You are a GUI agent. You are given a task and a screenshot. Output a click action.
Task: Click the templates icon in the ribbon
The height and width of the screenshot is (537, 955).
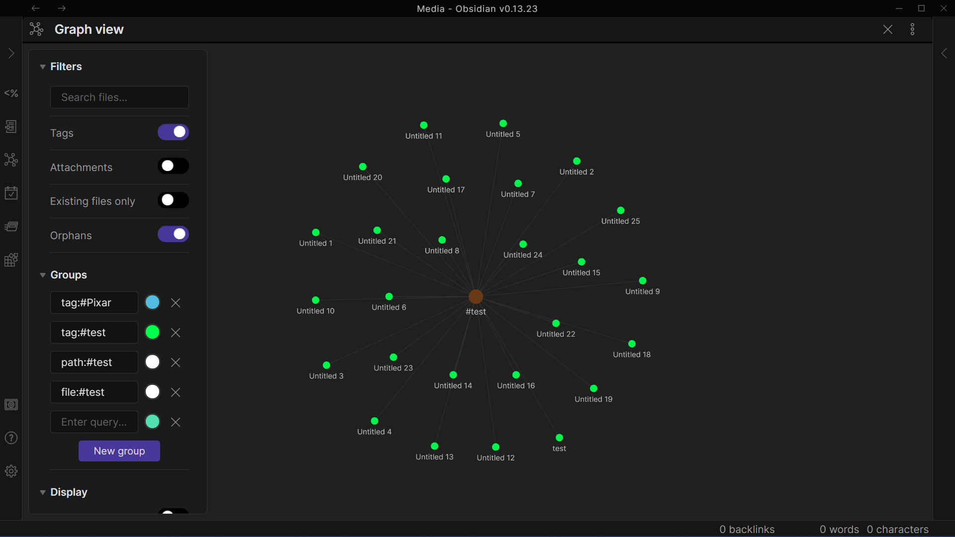point(11,126)
